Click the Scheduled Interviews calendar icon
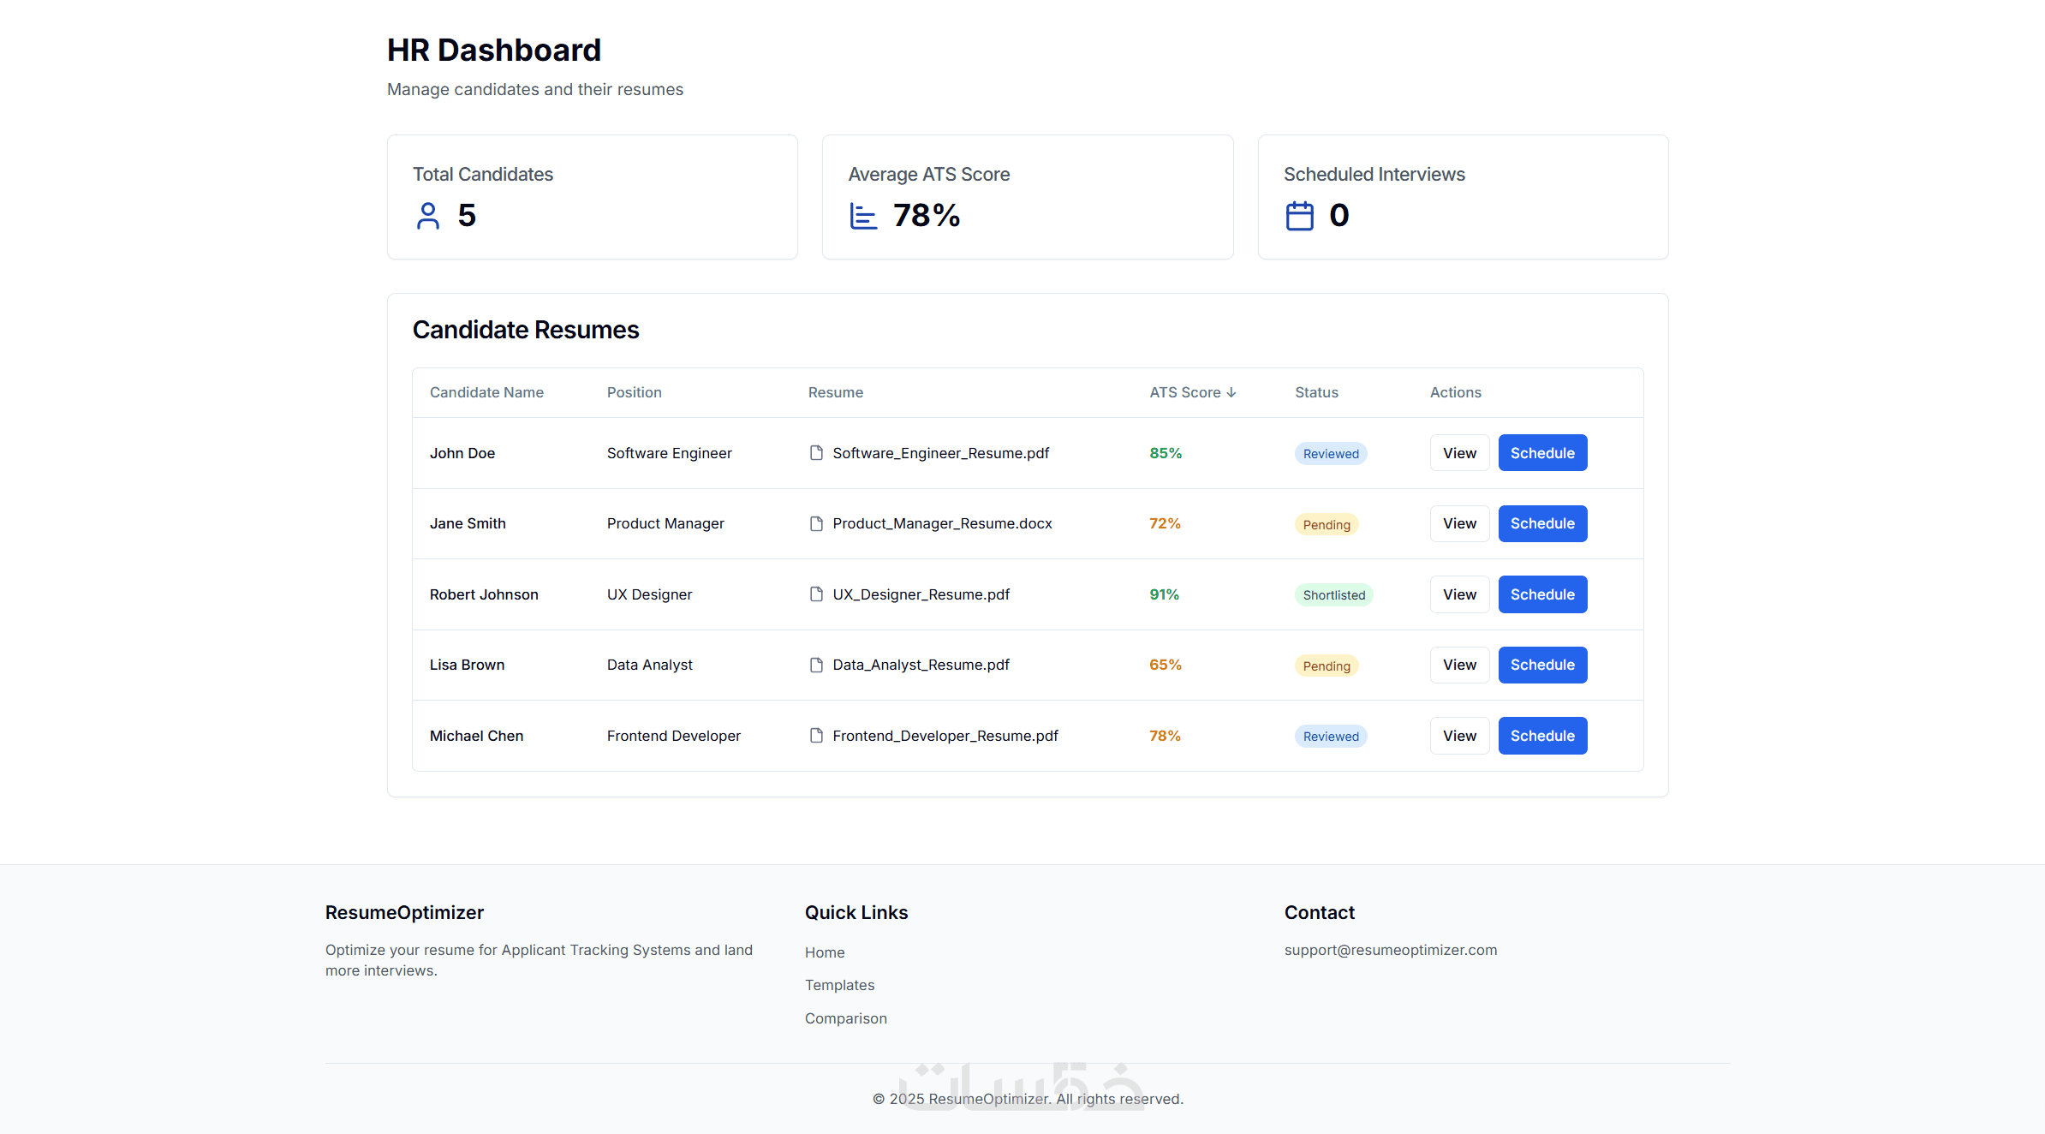Image resolution: width=2045 pixels, height=1134 pixels. pyautogui.click(x=1299, y=216)
